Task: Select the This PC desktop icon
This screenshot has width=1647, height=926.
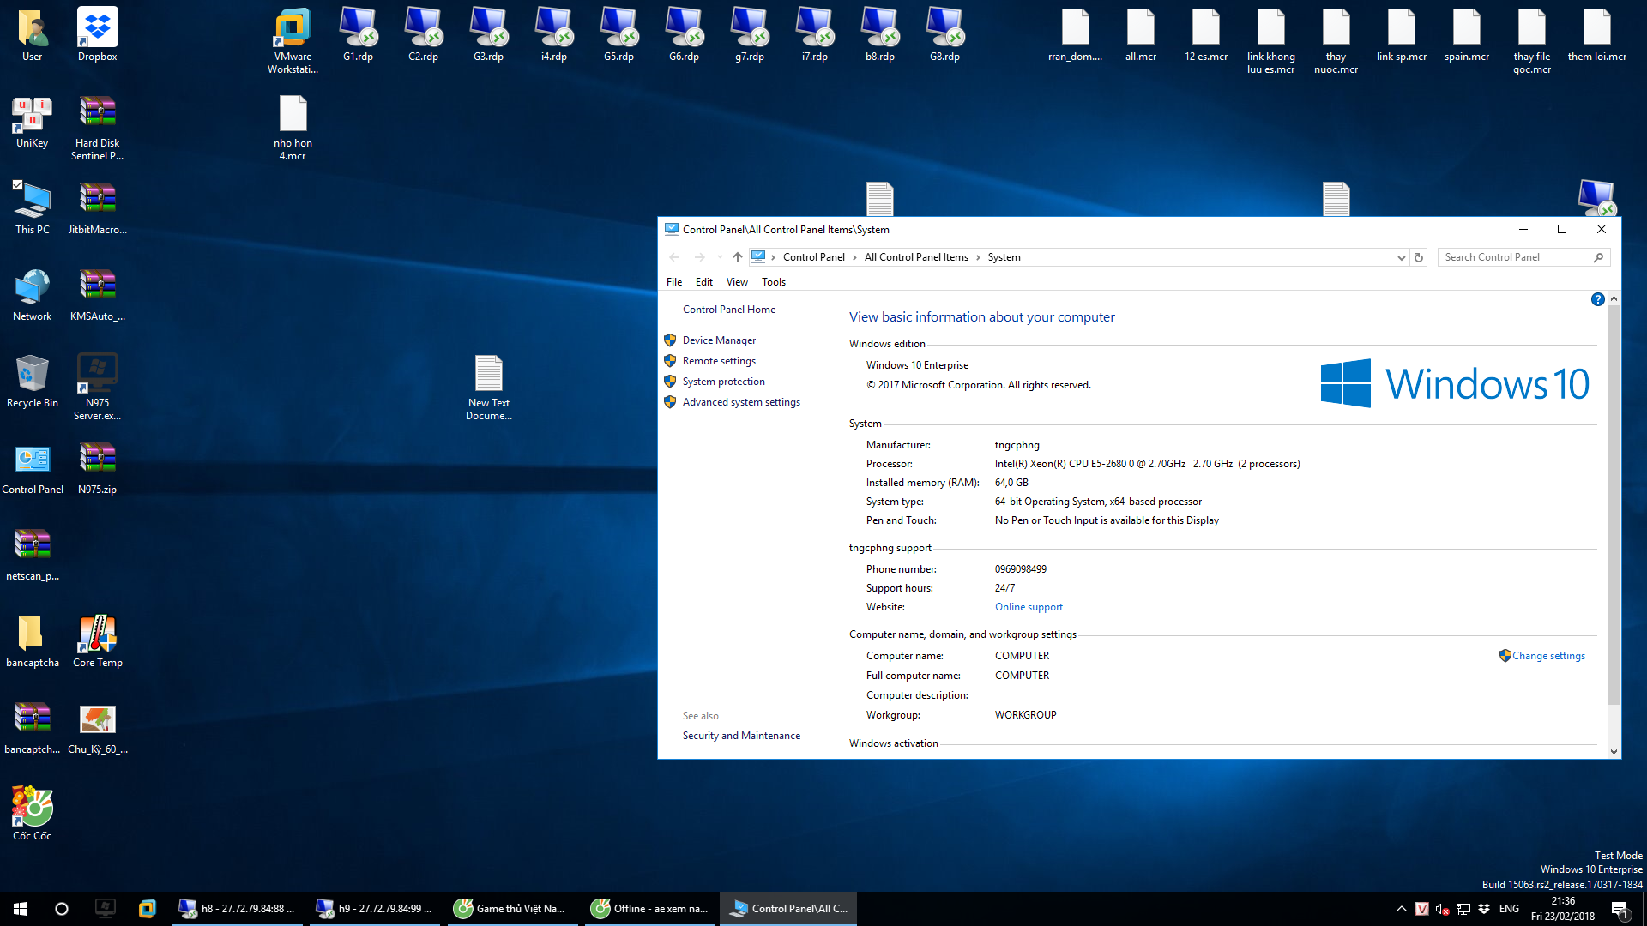Action: pyautogui.click(x=32, y=207)
